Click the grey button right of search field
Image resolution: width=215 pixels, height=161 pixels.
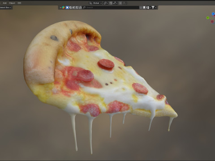141,8
